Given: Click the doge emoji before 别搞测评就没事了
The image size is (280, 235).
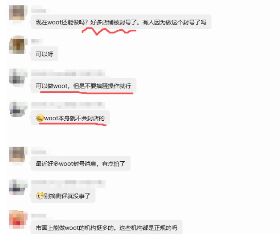Looking at the screenshot, I should (39, 196).
